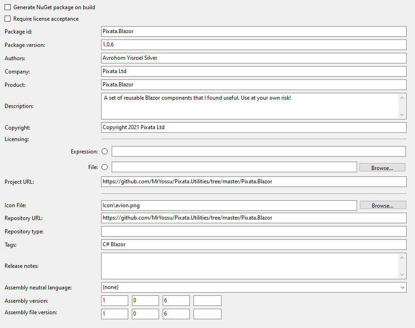This screenshot has height=328, width=415.
Task: Click inside the Description text area
Action: 250,106
